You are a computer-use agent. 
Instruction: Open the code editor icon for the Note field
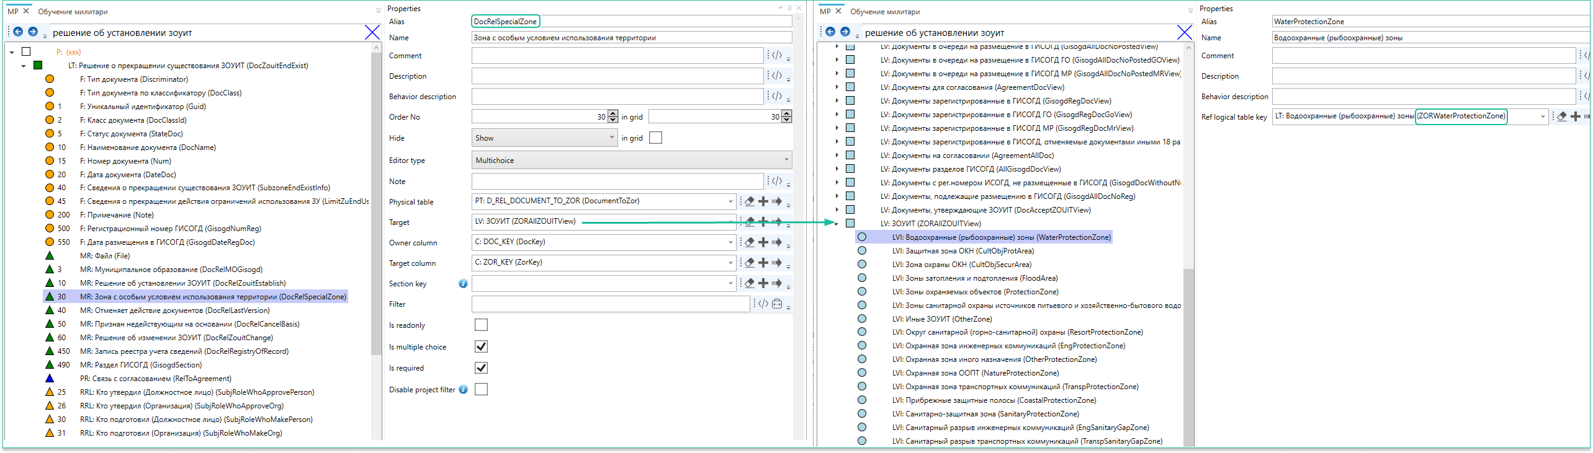click(777, 181)
